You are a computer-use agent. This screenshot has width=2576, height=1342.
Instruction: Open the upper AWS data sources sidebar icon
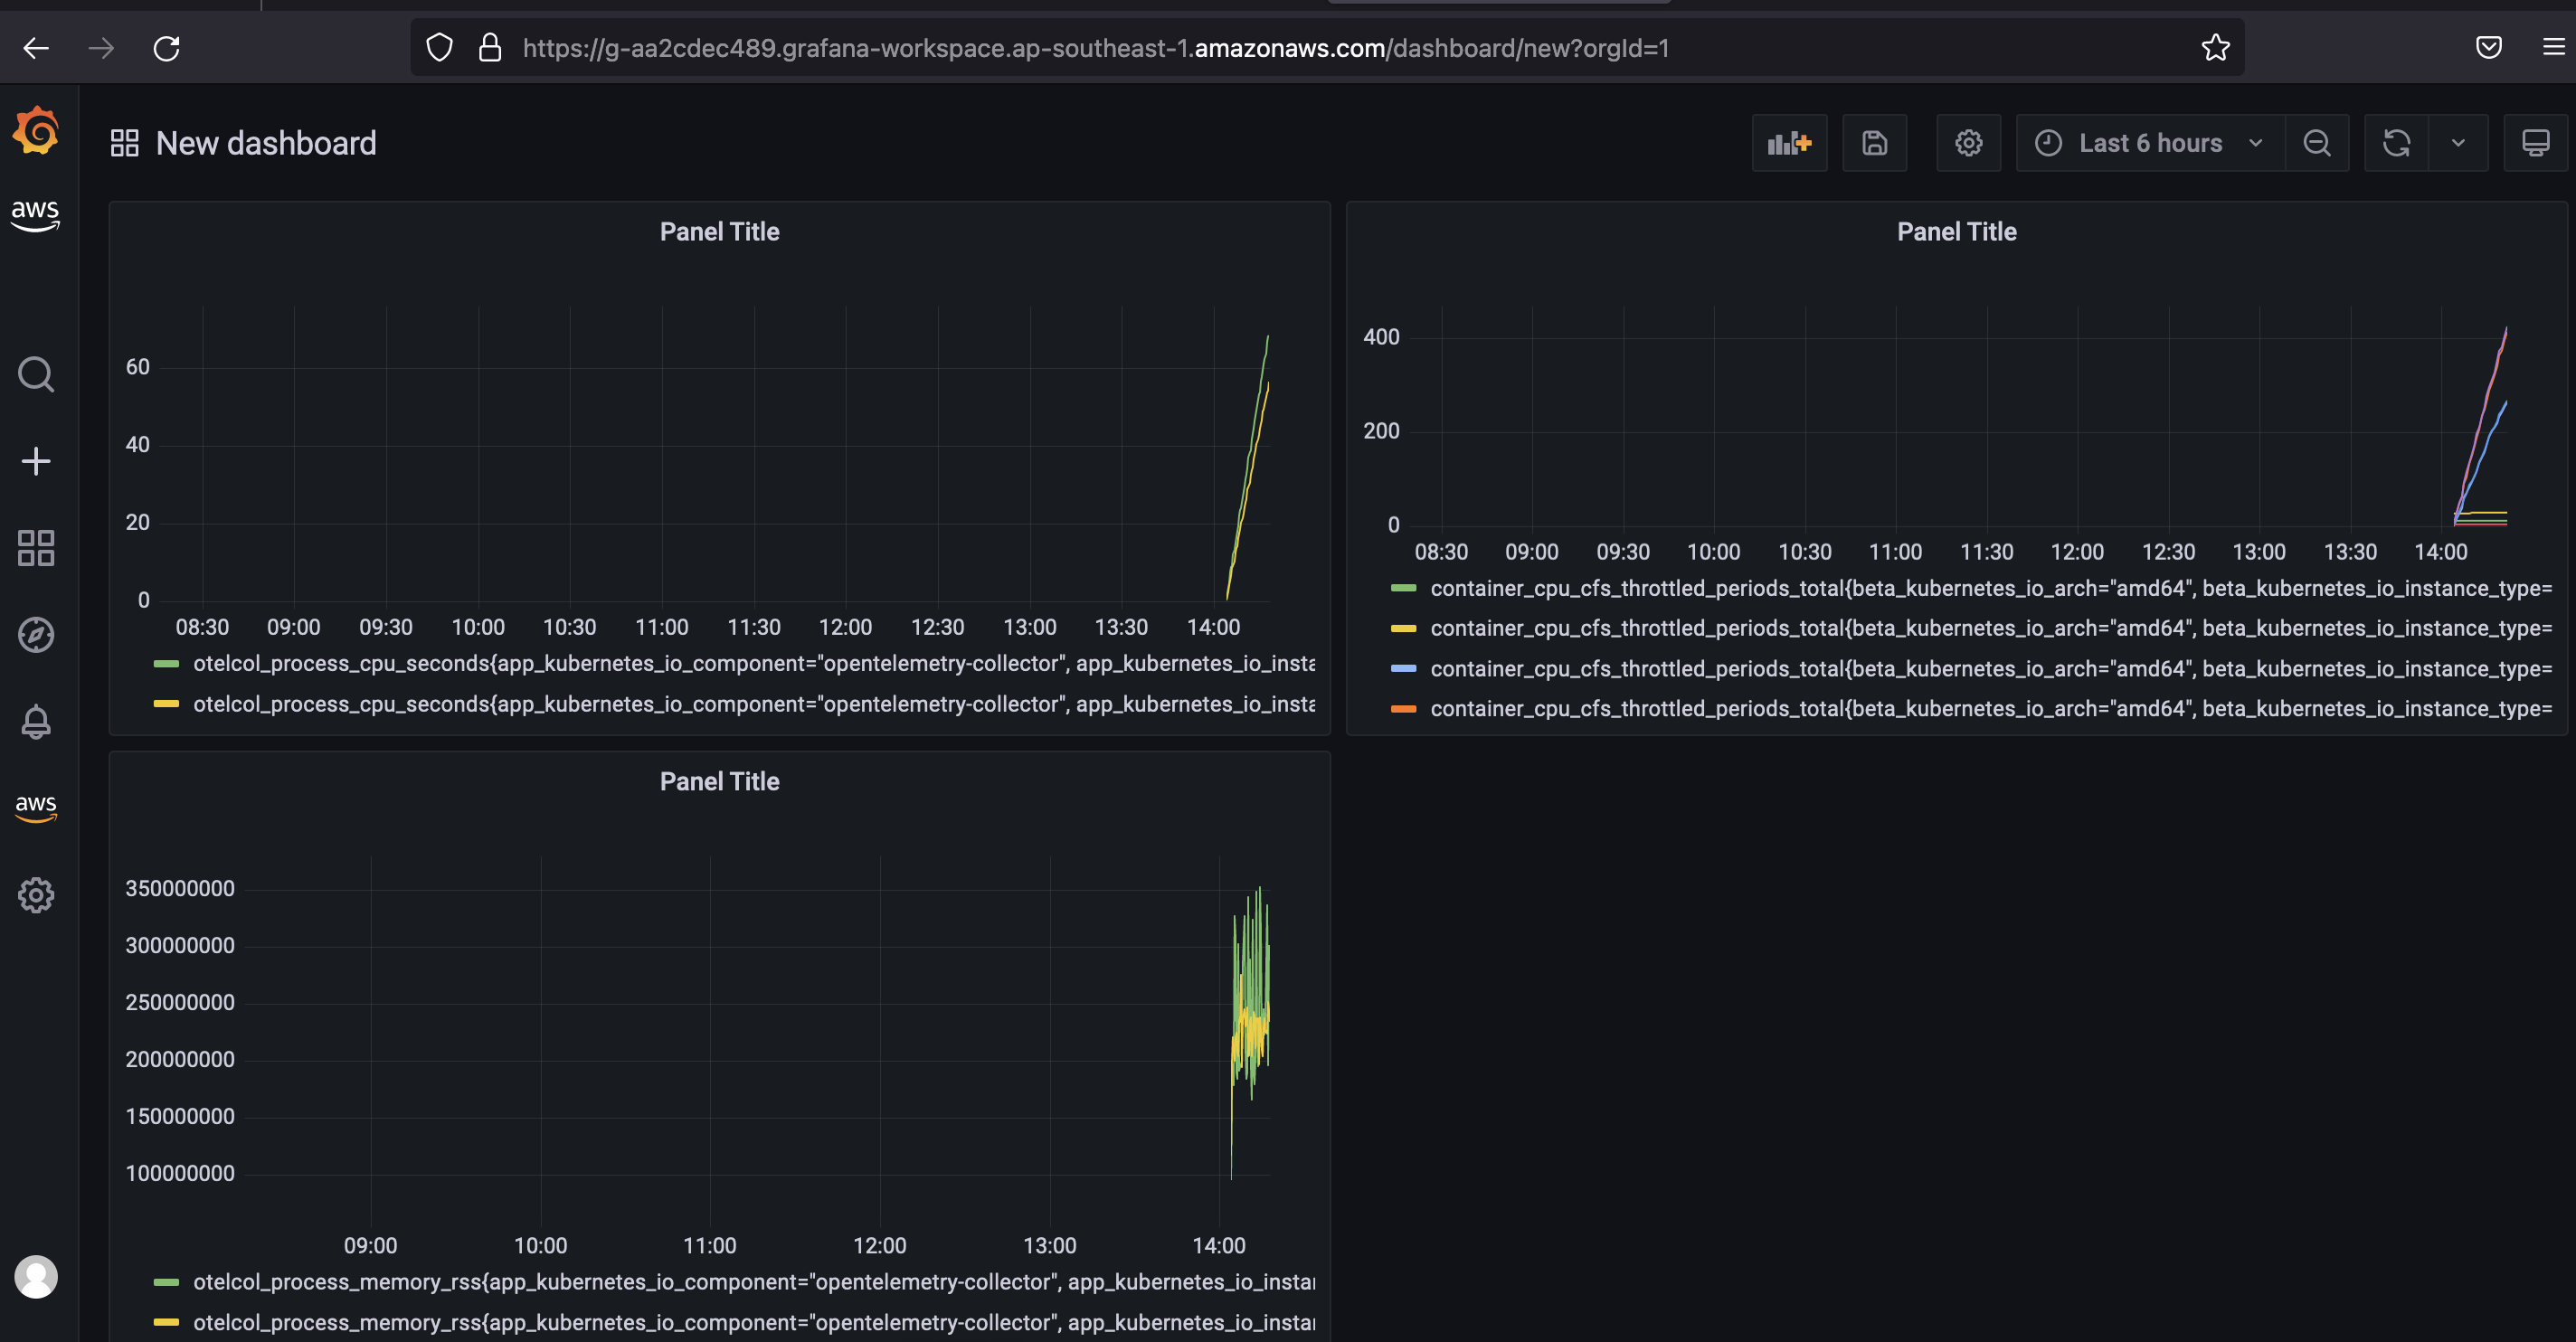pyautogui.click(x=36, y=214)
